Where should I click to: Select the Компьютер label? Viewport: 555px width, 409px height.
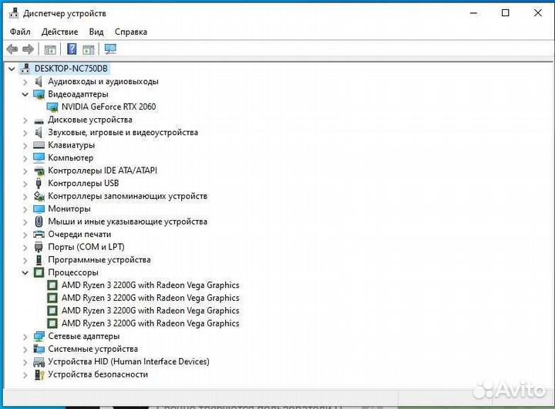pos(70,157)
